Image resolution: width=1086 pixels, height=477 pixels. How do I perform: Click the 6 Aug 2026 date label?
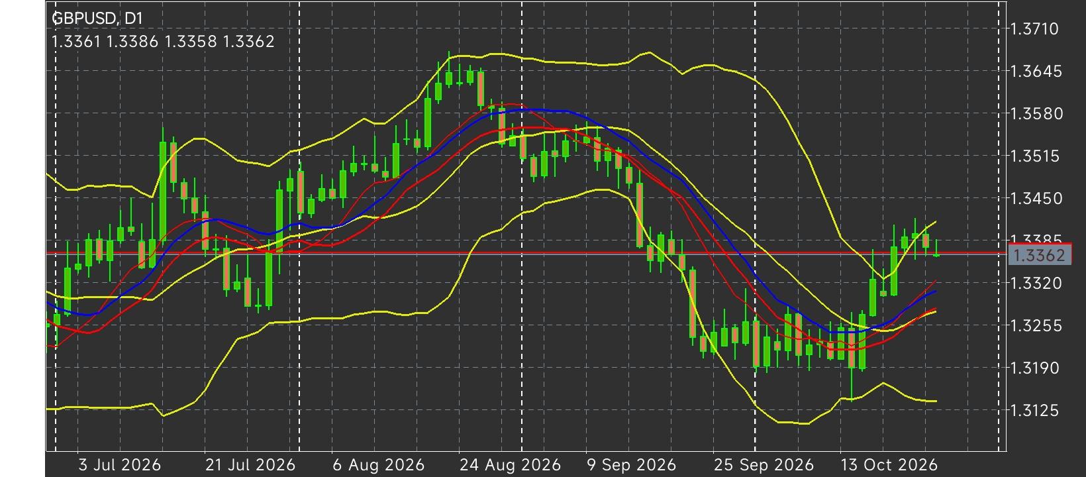click(x=378, y=464)
